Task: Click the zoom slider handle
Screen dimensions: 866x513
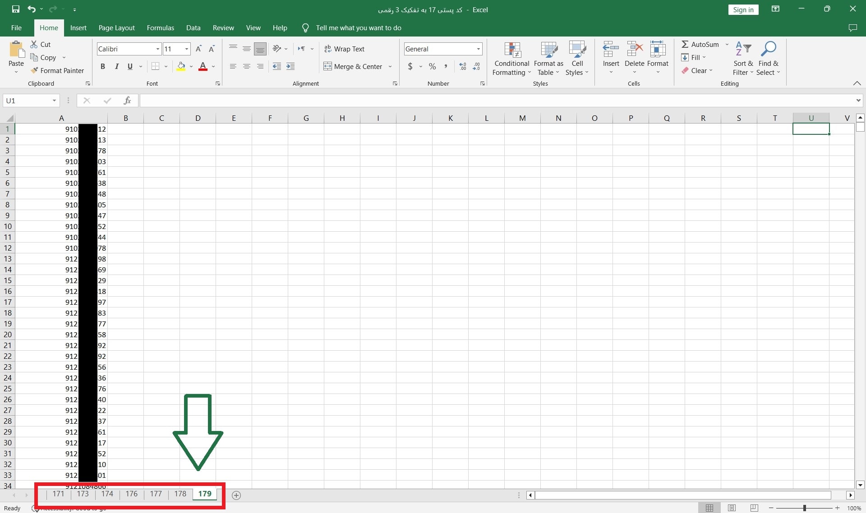Action: click(x=804, y=508)
